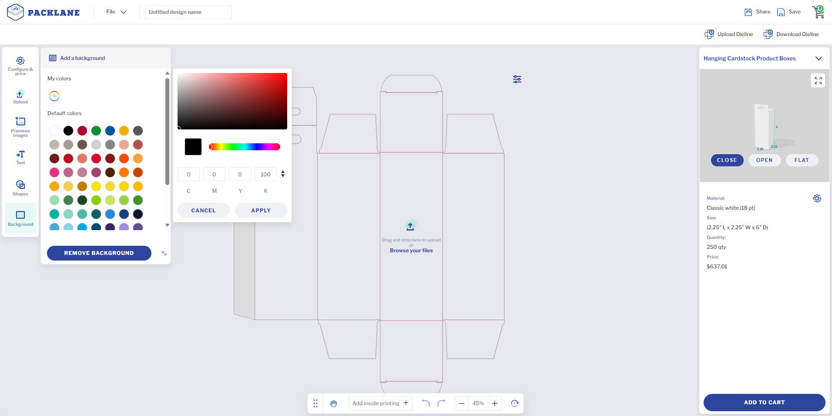Screen dimensions: 832x416
Task: Click the undo arrow icon
Action: tap(426, 403)
